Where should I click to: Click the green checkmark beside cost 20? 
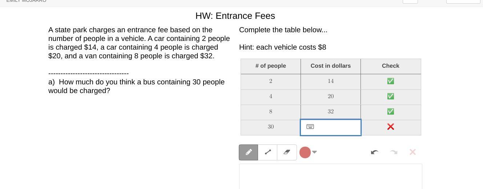pos(391,96)
